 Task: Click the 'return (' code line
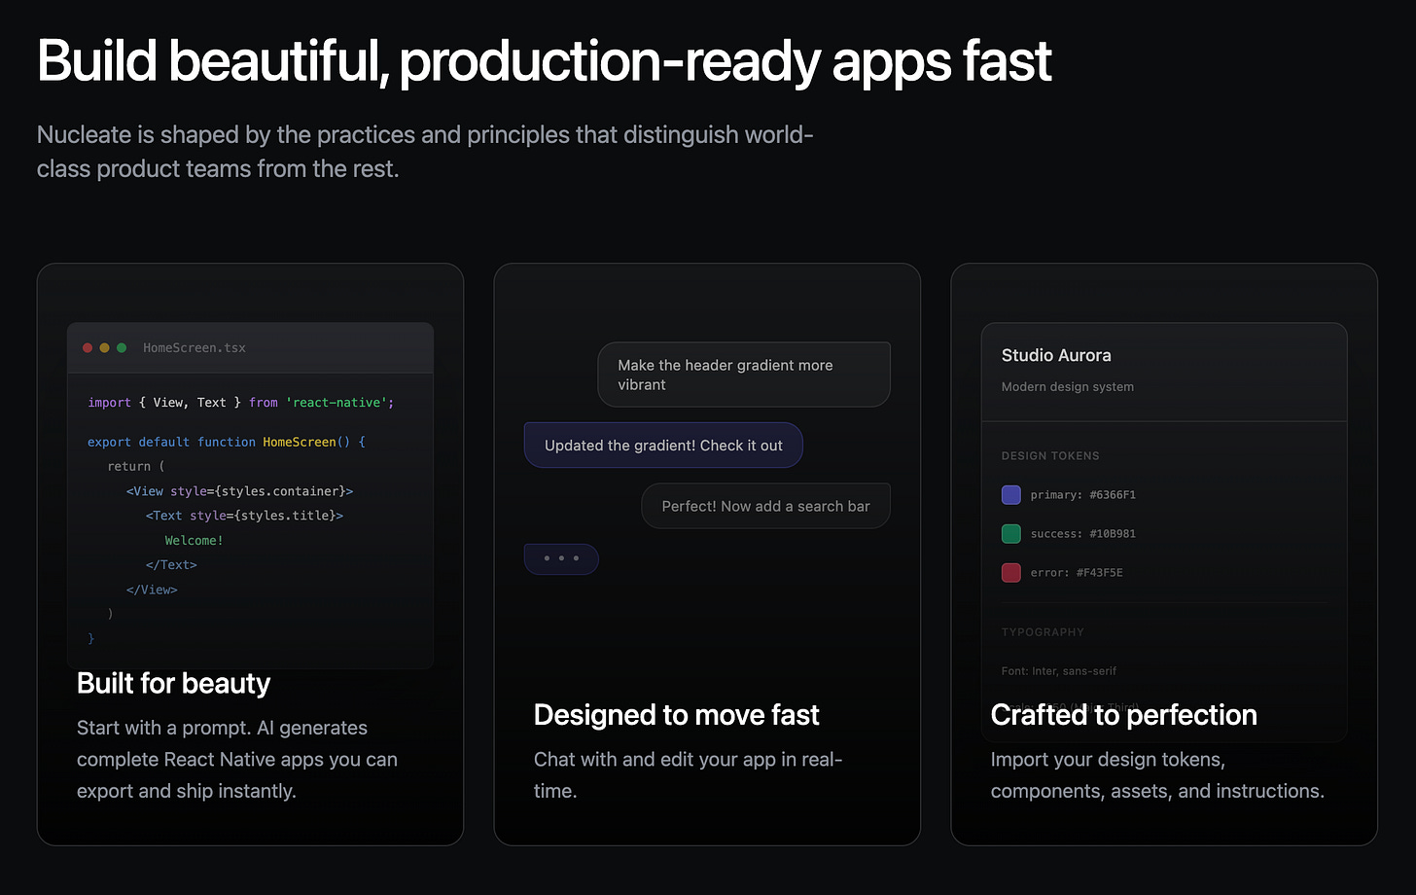(x=136, y=466)
